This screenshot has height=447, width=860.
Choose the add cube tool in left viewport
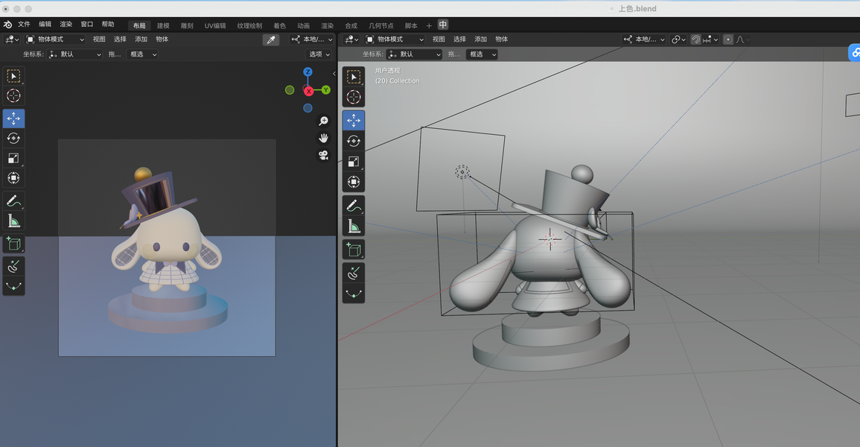(13, 244)
